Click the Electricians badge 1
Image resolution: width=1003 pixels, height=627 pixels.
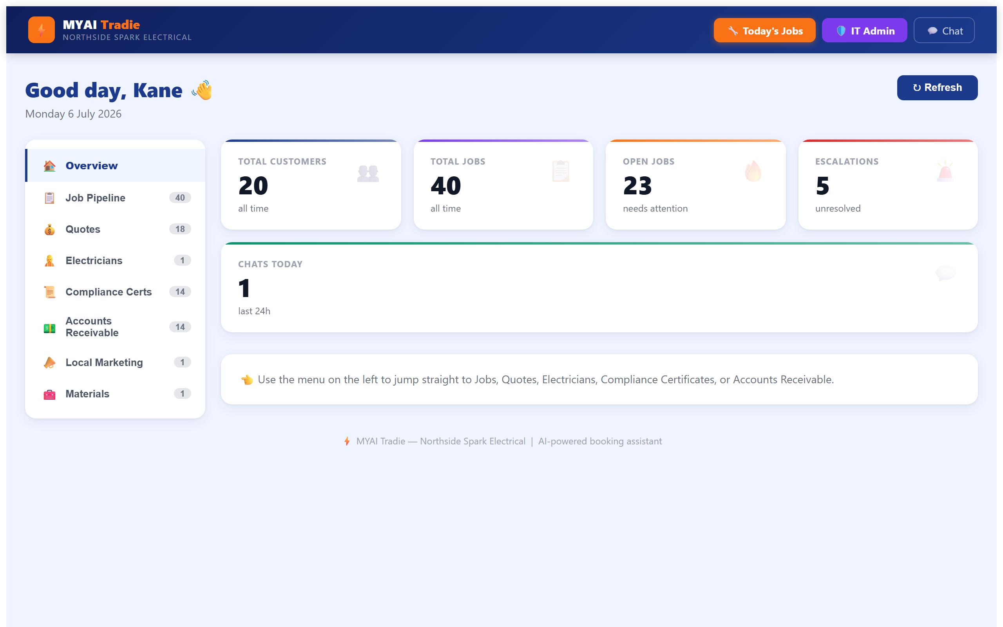182,261
